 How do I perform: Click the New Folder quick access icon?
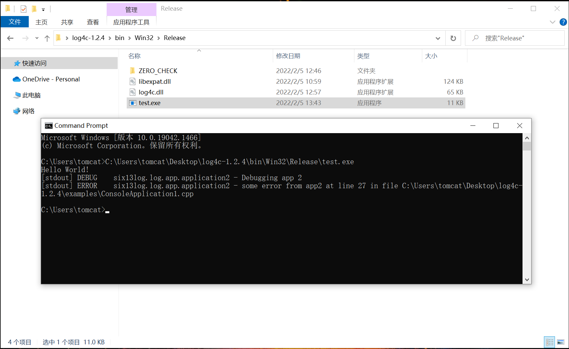click(x=34, y=9)
